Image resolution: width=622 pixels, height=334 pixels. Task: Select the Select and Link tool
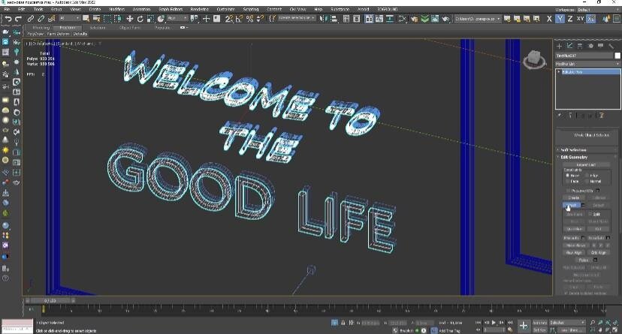[31, 19]
